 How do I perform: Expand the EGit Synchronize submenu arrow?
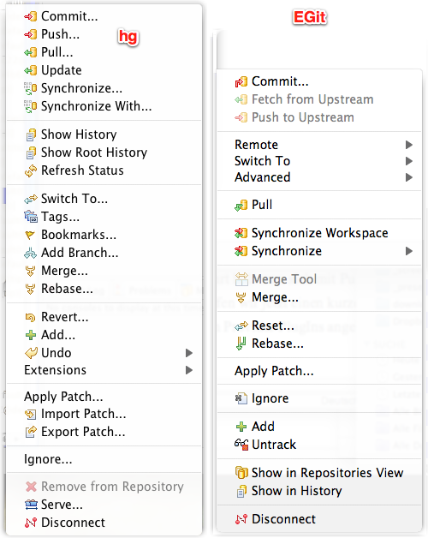click(408, 251)
